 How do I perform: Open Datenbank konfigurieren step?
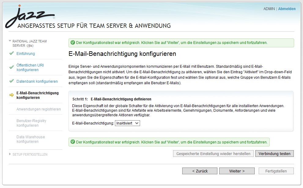coord(37,81)
